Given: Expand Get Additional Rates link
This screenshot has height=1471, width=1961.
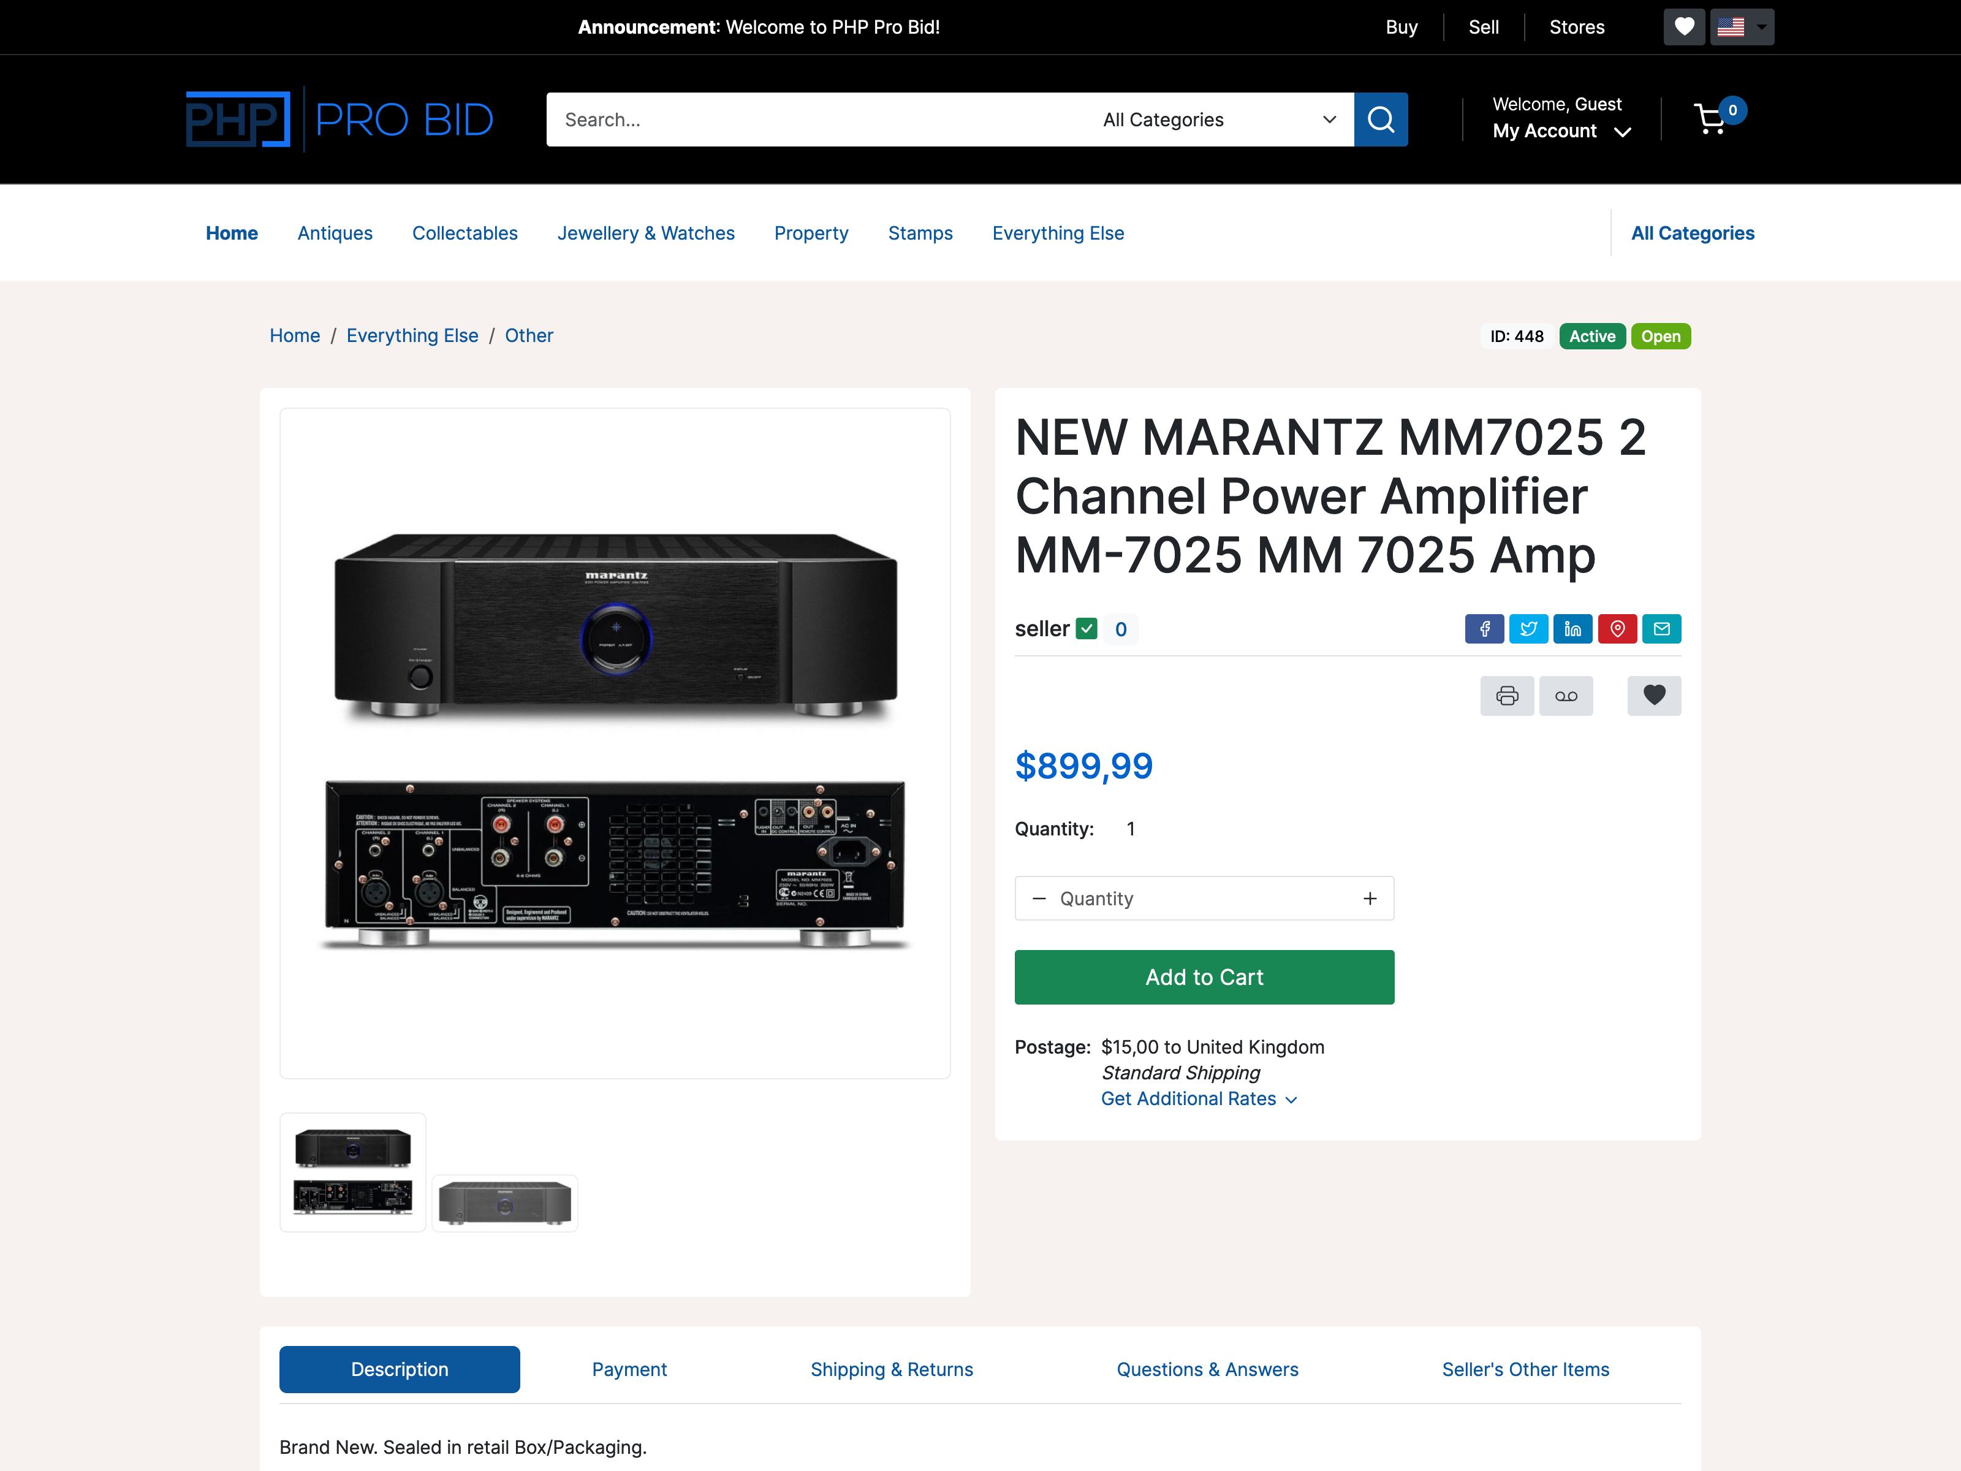Looking at the screenshot, I should click(1197, 1098).
